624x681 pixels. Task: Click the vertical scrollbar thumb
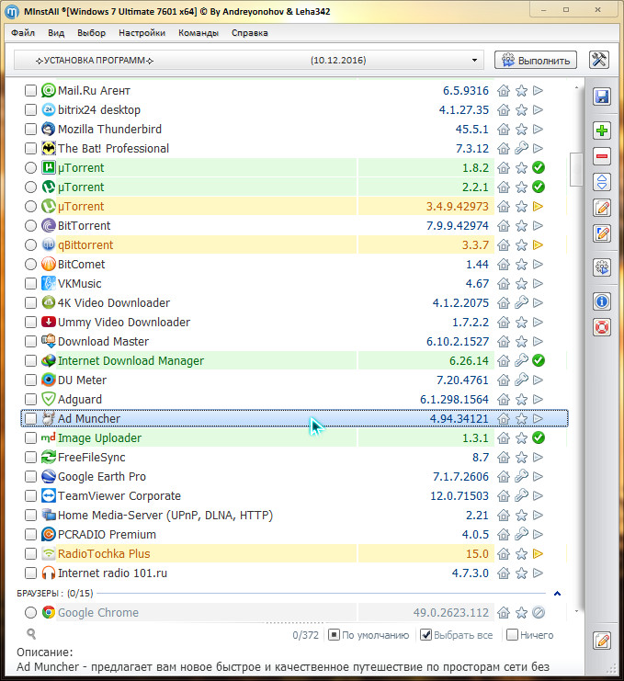pos(576,169)
